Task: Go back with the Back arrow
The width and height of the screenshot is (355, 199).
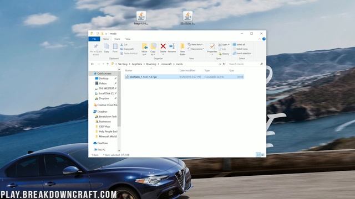Action: pos(93,64)
